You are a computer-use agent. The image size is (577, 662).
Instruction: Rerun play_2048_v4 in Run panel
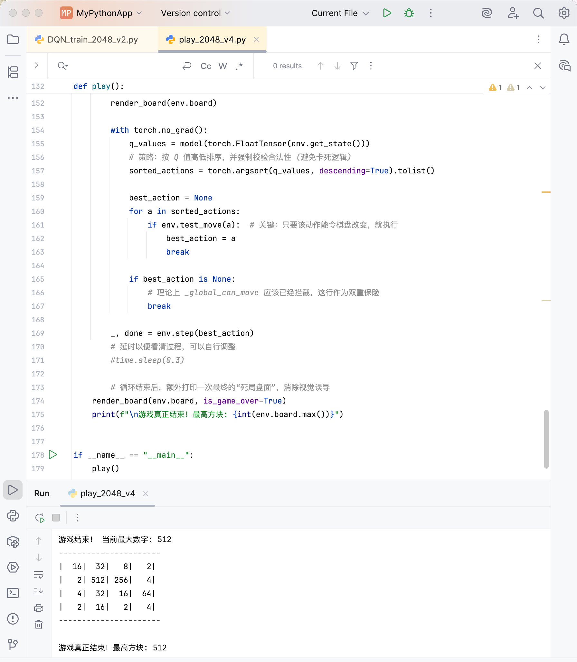point(40,518)
